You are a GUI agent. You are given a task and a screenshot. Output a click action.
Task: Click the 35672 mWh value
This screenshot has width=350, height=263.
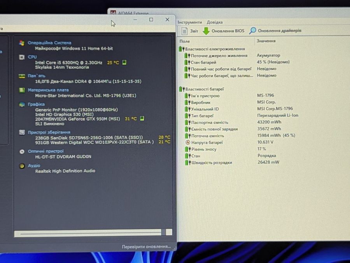click(x=269, y=129)
